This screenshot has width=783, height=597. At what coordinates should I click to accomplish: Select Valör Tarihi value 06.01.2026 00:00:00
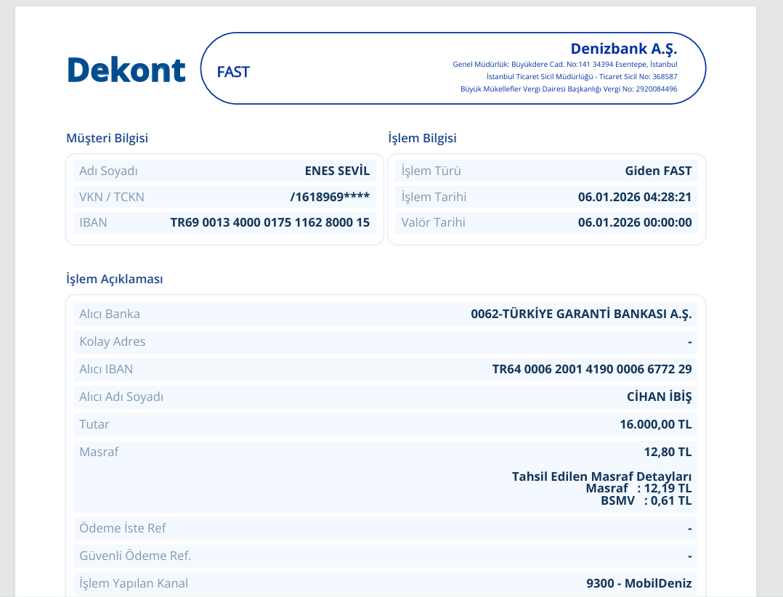pos(635,223)
